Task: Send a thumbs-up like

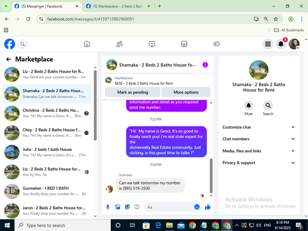Action: pos(208,207)
